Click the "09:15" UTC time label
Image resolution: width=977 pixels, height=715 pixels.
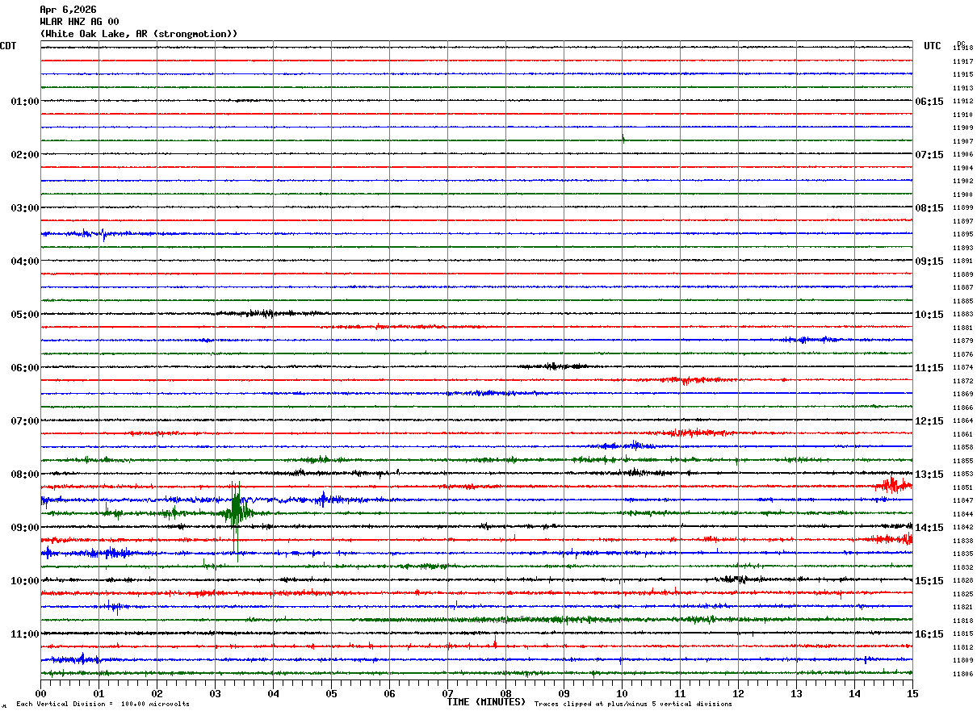tap(929, 261)
